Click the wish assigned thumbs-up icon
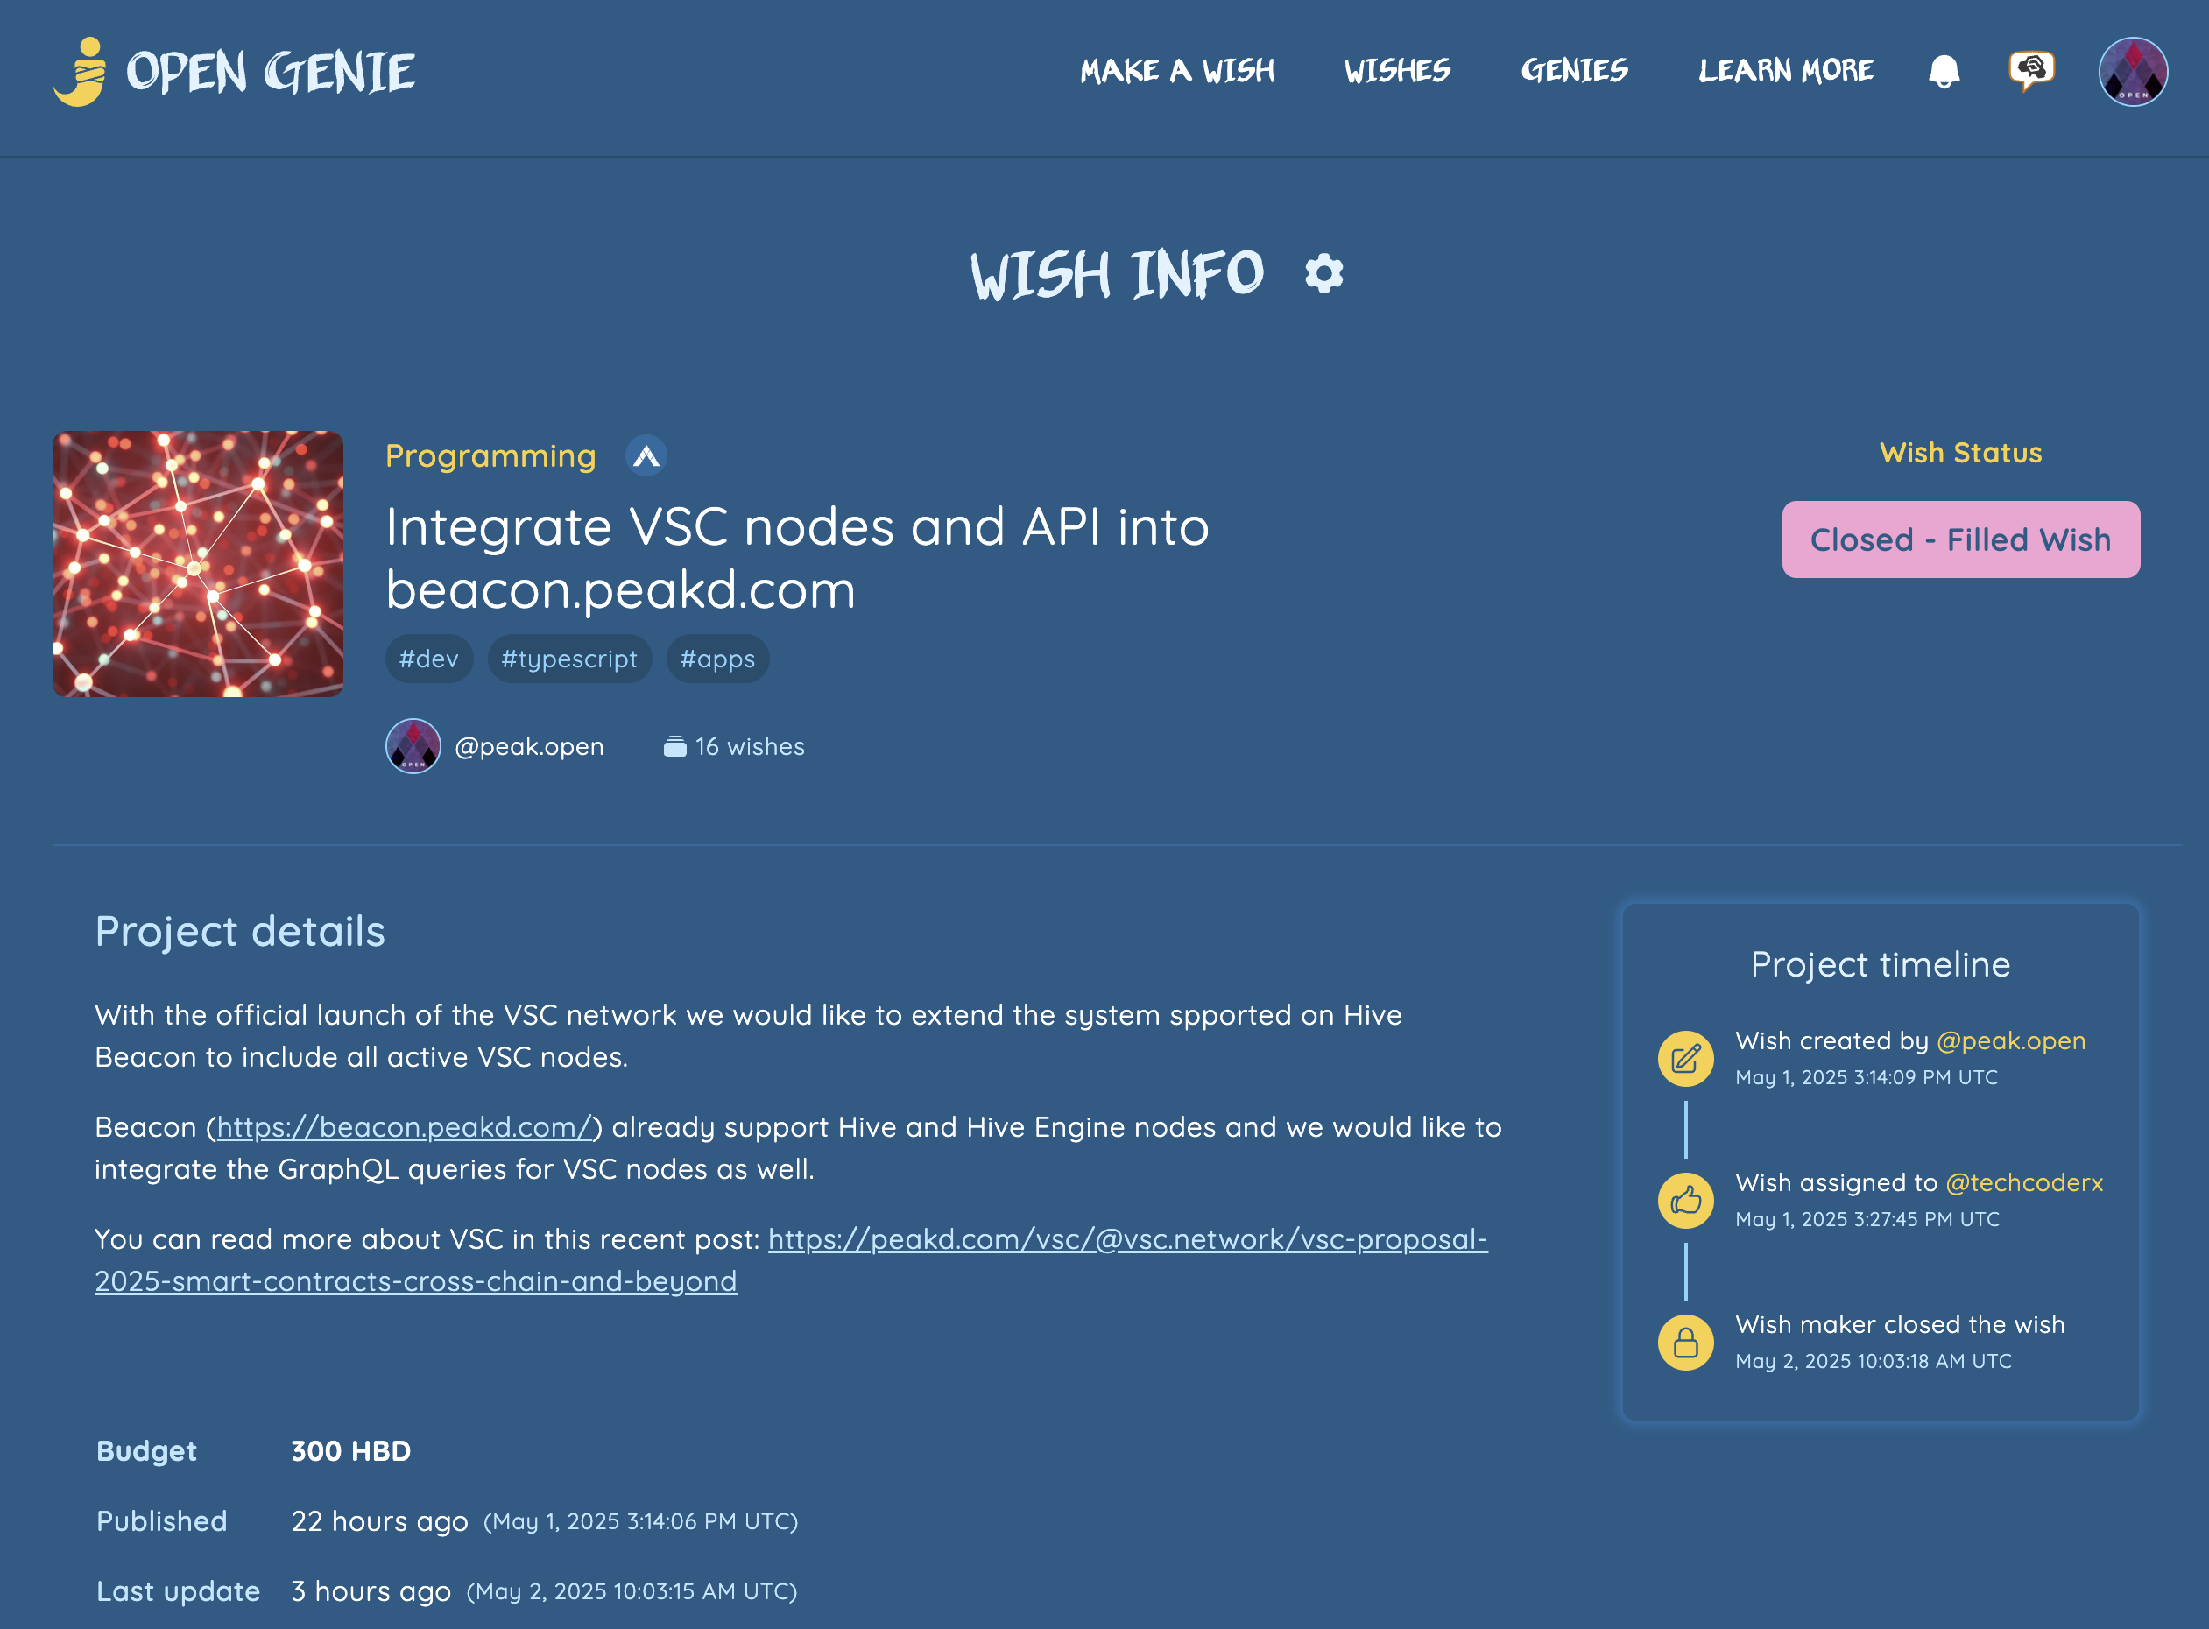2209x1629 pixels. tap(1686, 1200)
